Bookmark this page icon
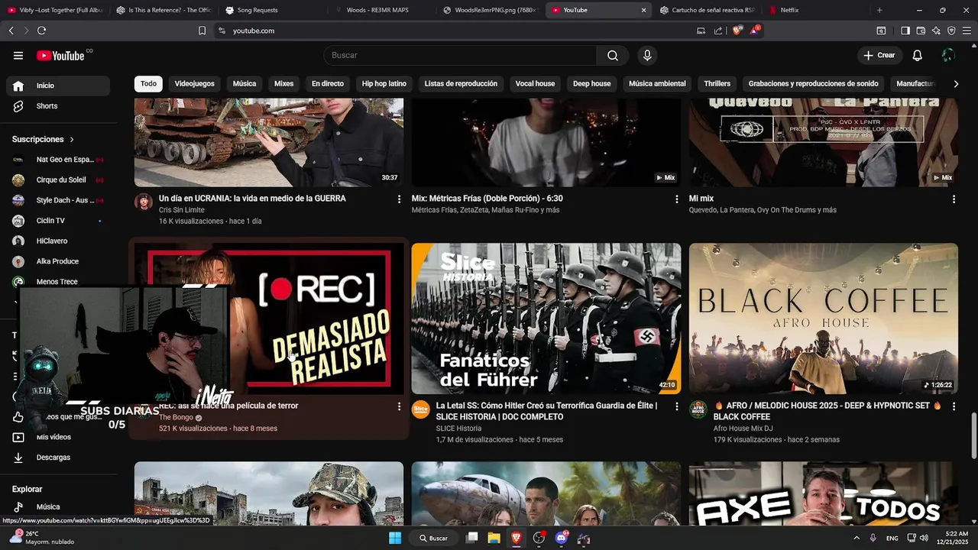The image size is (978, 550). point(202,31)
